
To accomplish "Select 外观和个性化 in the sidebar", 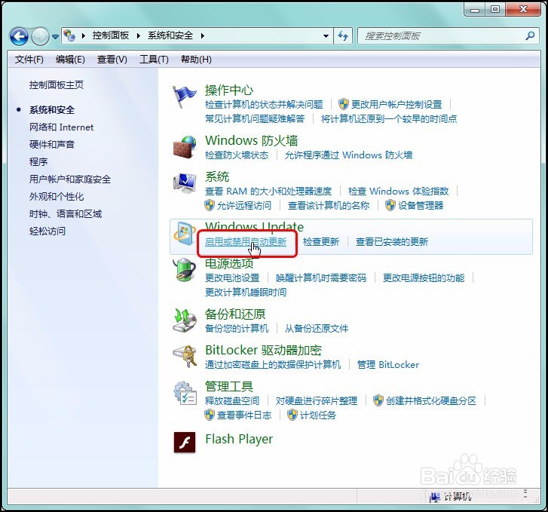I will pos(57,197).
